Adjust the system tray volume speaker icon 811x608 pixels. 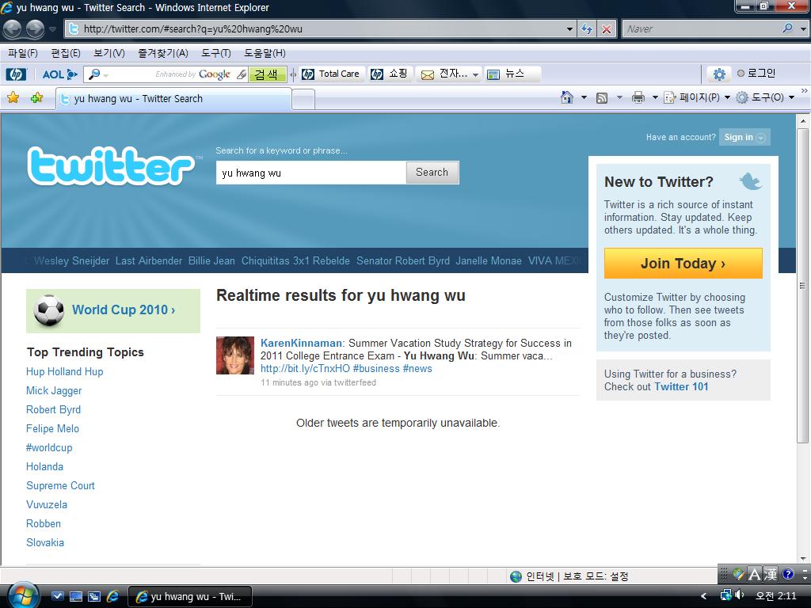pos(740,595)
